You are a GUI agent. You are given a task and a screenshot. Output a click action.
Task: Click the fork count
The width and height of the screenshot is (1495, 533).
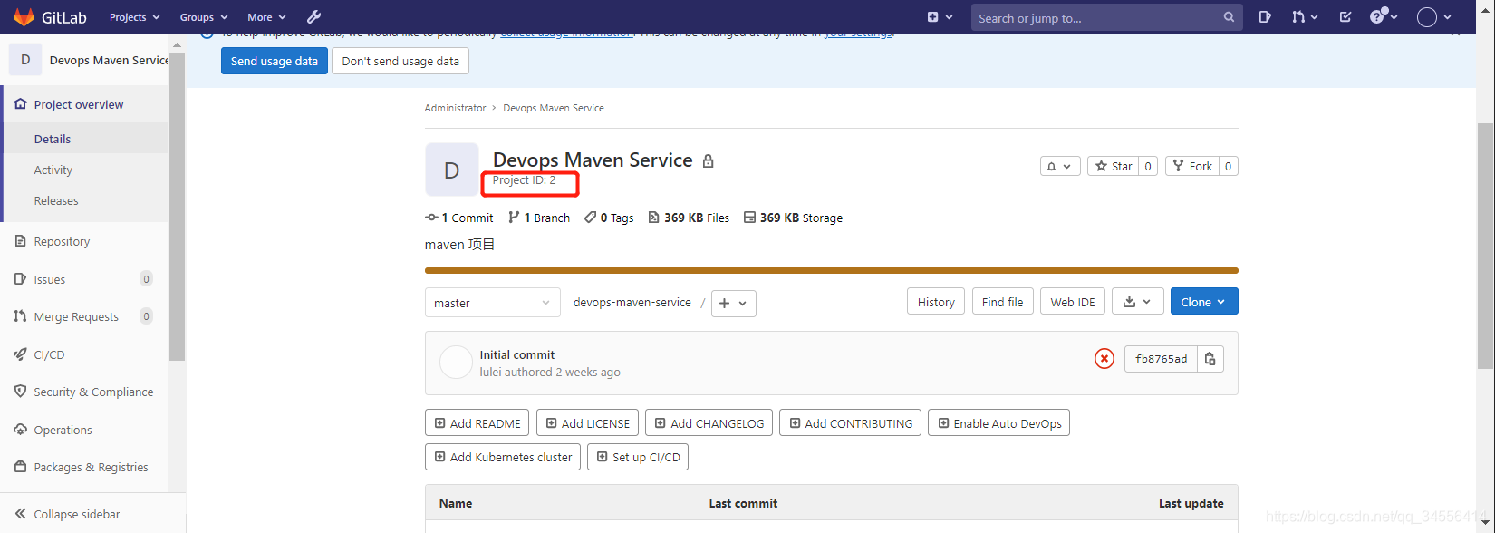(x=1229, y=166)
